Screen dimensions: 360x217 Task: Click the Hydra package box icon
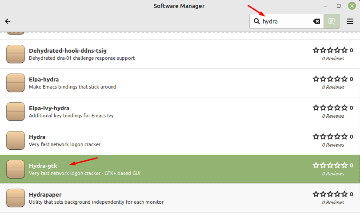point(16,140)
